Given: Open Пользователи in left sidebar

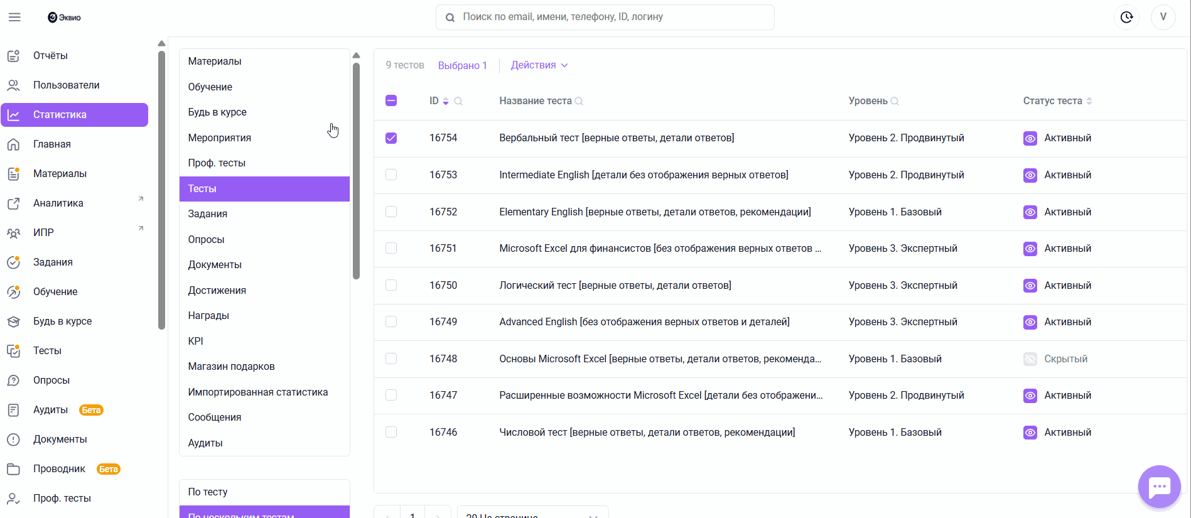Looking at the screenshot, I should (66, 85).
